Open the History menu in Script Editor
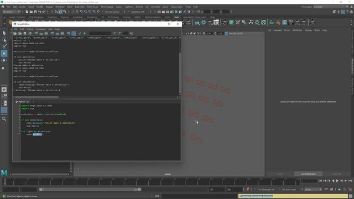Image resolution: width=354 pixels, height=199 pixels. click(x=30, y=29)
